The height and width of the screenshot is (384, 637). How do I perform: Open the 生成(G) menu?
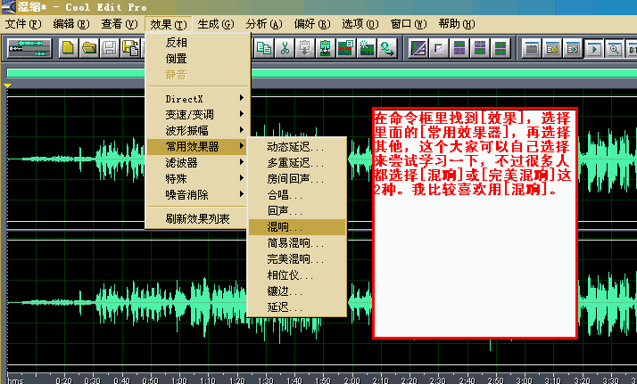click(216, 24)
